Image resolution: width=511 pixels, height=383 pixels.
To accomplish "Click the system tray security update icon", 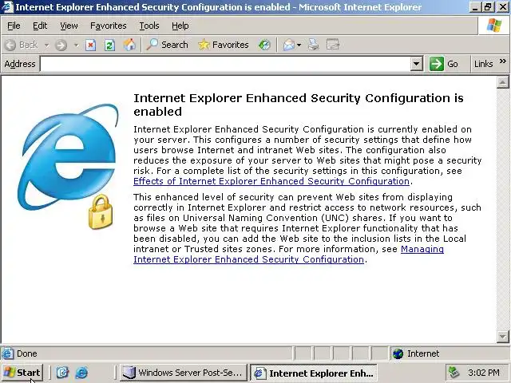I will tap(454, 373).
